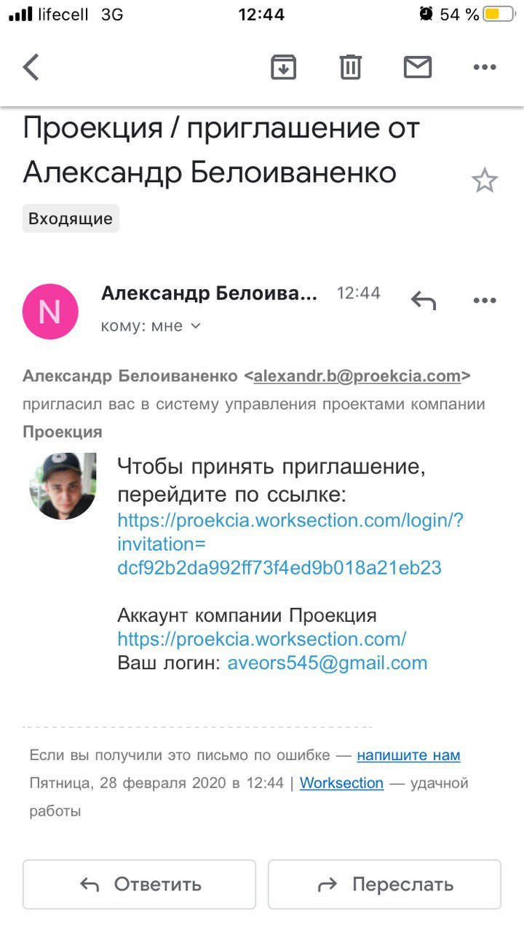Expand recipient details next to кому: мне
Viewport: 524px width, 932px height.
(195, 326)
